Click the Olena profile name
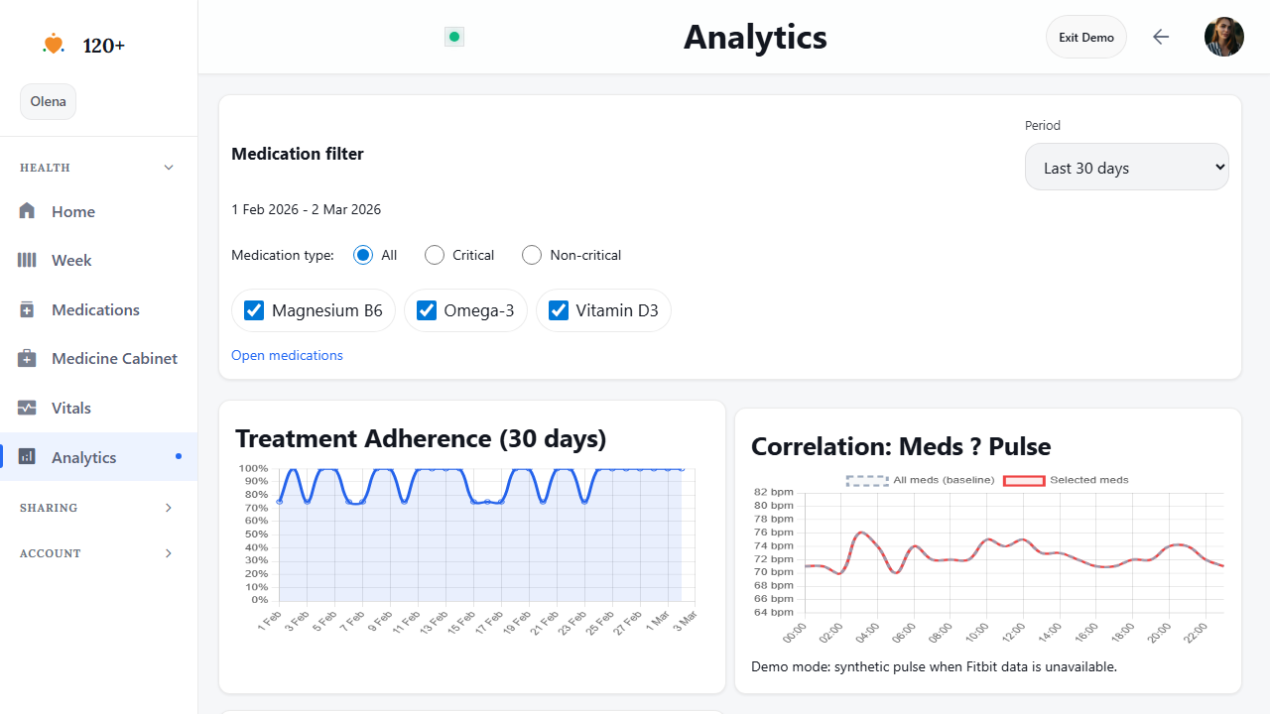Viewport: 1270px width, 714px height. 48,101
